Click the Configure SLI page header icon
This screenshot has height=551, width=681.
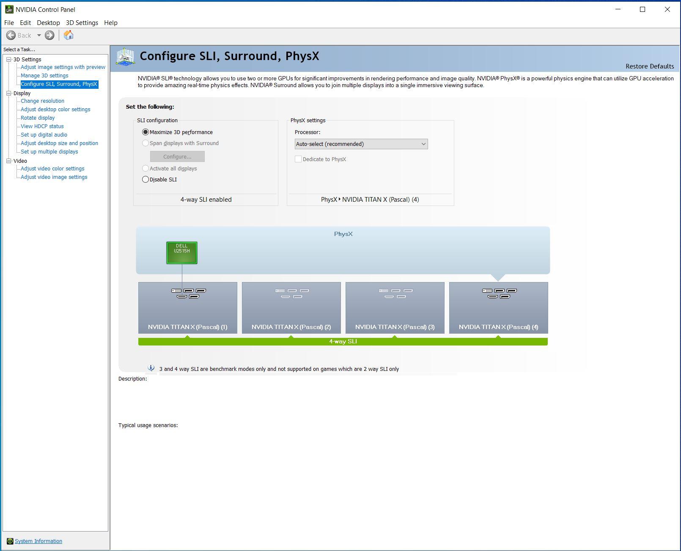126,57
